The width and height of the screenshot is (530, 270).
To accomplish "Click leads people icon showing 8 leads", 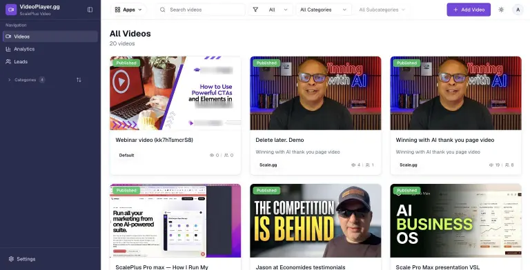I will tap(507, 165).
